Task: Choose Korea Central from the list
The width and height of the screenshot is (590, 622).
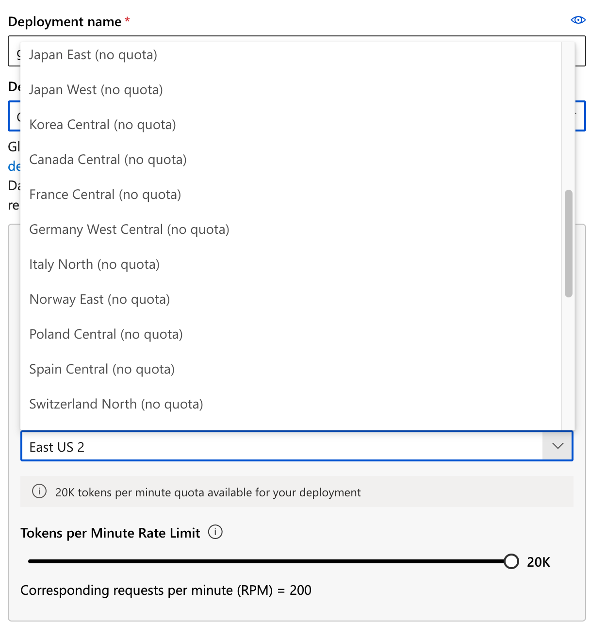Action: pos(291,125)
